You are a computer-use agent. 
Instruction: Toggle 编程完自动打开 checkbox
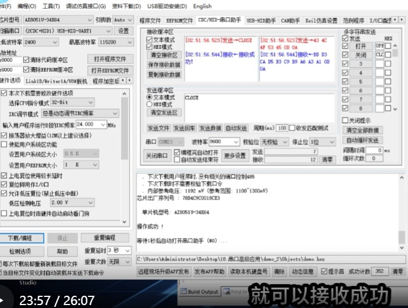click(177, 152)
